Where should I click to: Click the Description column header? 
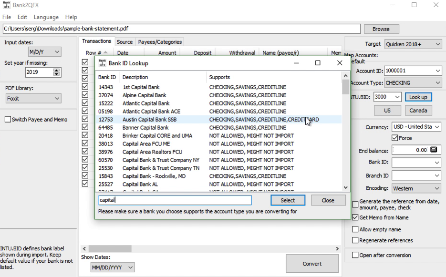pyautogui.click(x=163, y=77)
